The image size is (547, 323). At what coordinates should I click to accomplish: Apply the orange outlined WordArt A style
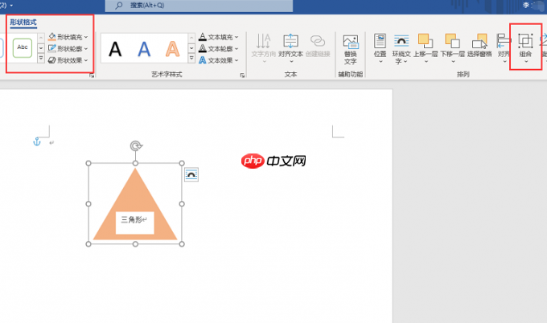coord(173,49)
